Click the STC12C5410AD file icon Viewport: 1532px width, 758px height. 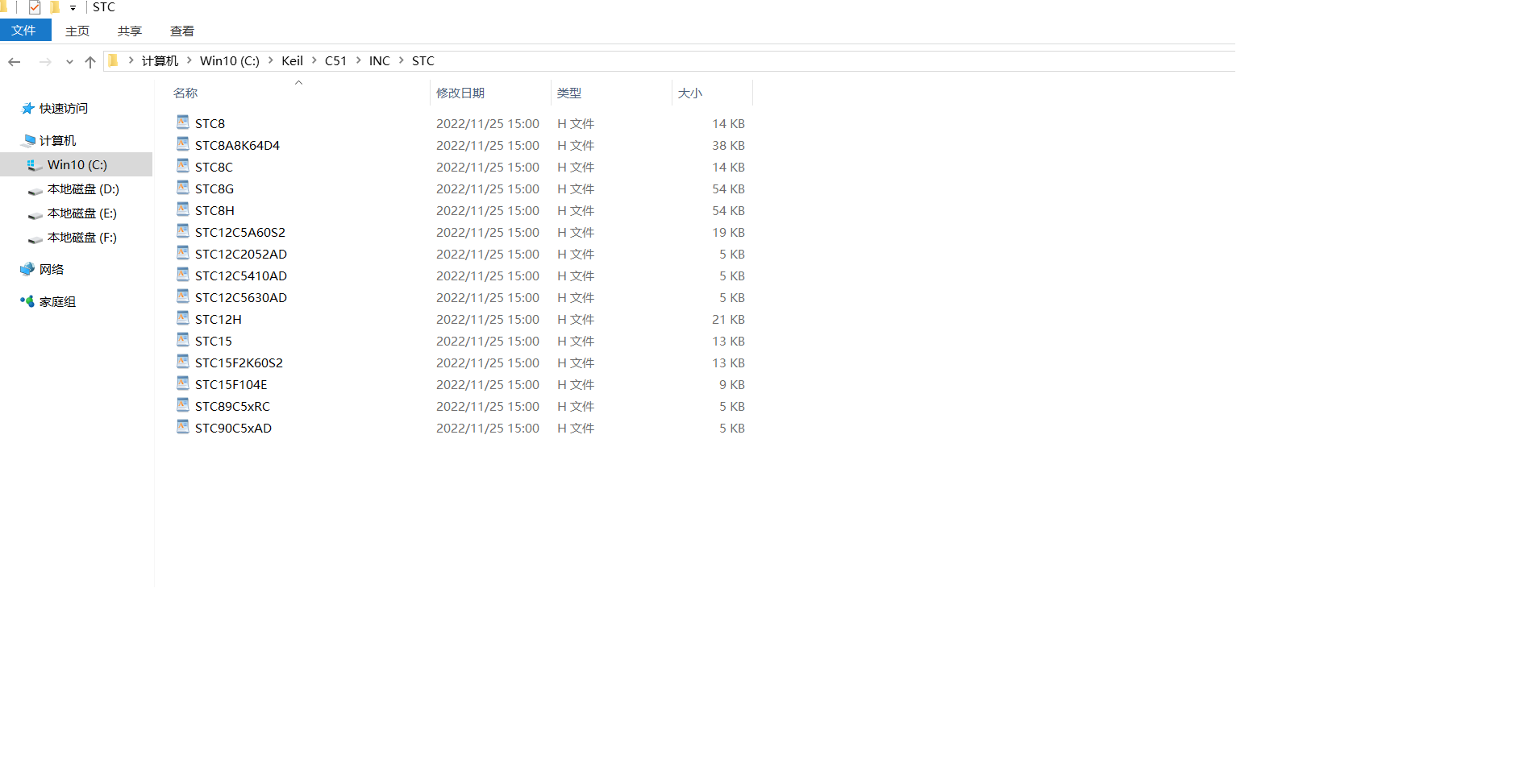(183, 275)
